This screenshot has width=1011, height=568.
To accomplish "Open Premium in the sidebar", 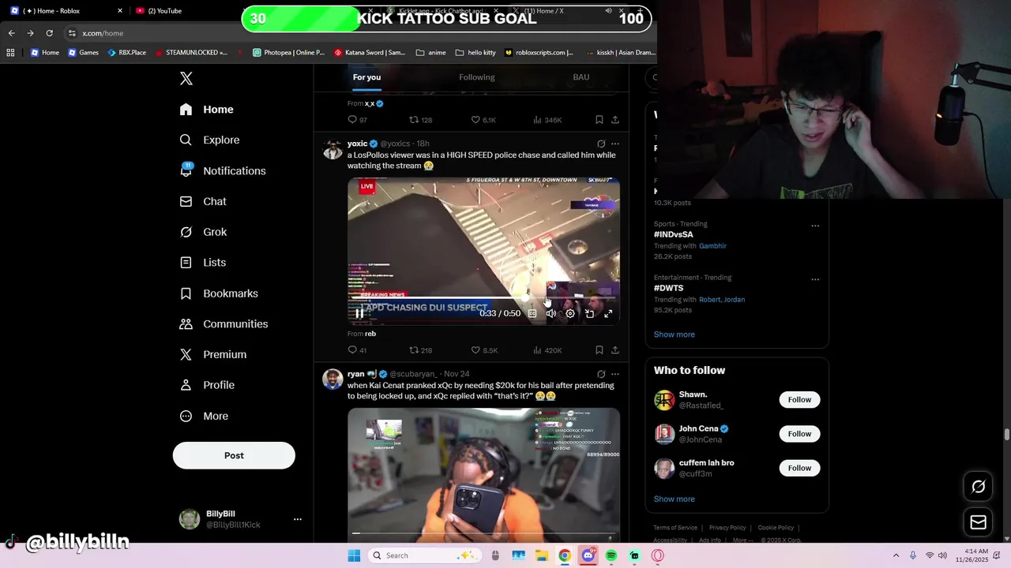I will pos(213,355).
